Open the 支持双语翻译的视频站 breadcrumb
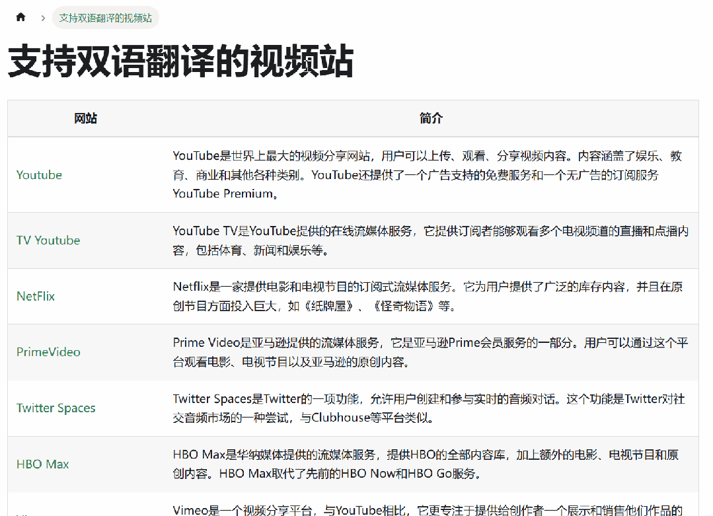 [x=106, y=18]
